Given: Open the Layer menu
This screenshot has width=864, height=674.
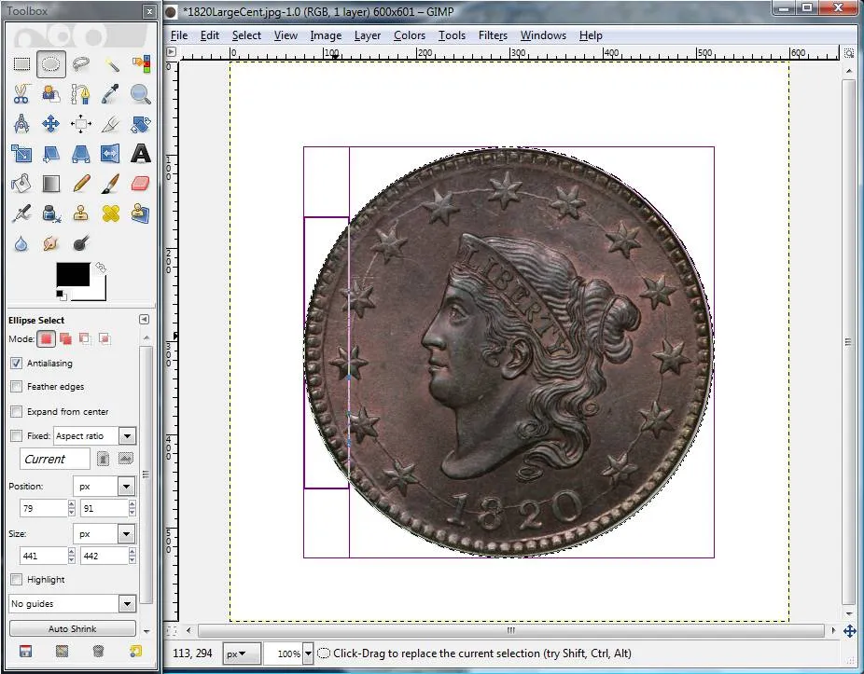Looking at the screenshot, I should 368,35.
